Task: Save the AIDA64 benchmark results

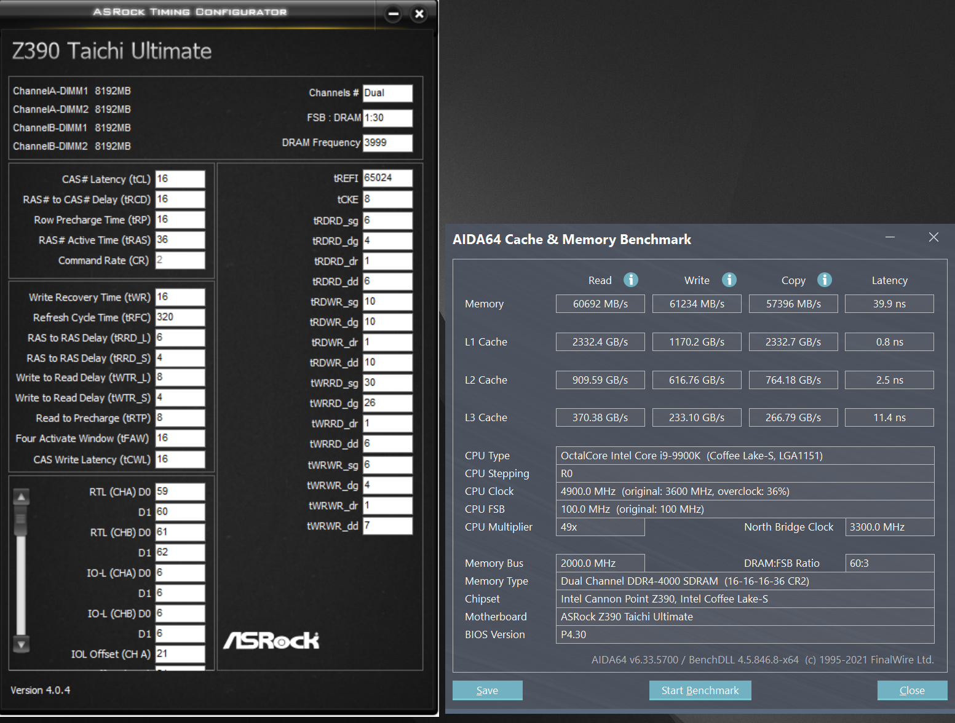Action: coord(488,690)
